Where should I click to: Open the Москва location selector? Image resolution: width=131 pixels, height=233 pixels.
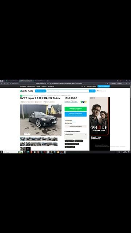(x=102, y=91)
